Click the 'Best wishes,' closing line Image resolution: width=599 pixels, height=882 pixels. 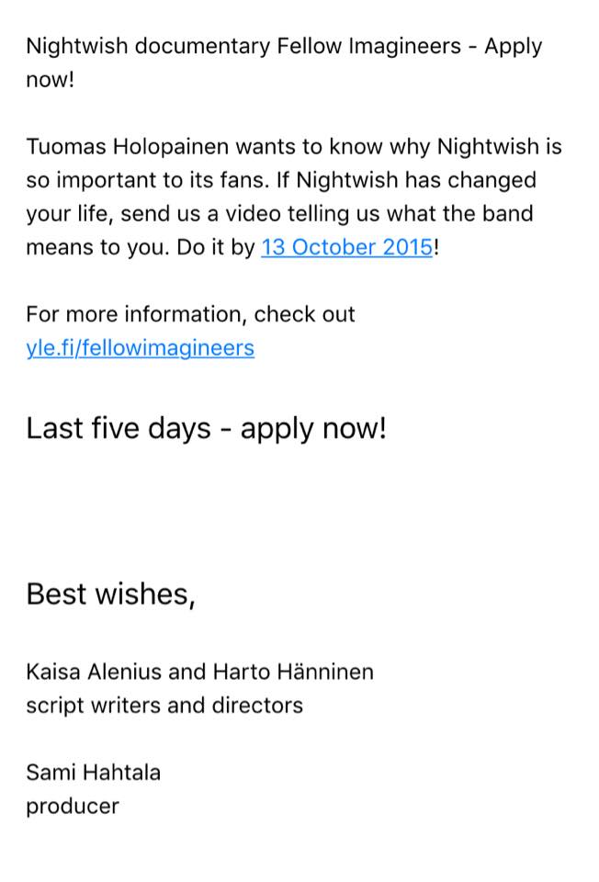coord(111,594)
